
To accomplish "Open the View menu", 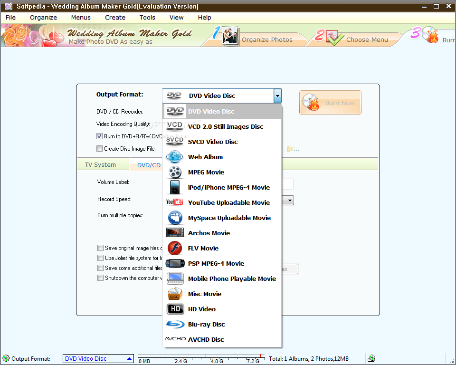I will tap(177, 18).
